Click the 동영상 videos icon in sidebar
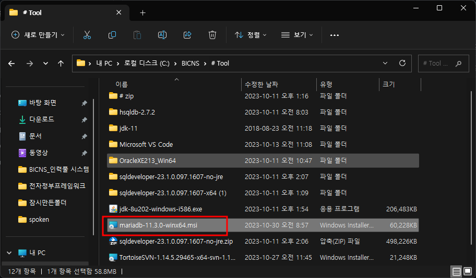476x278 pixels. pos(22,153)
